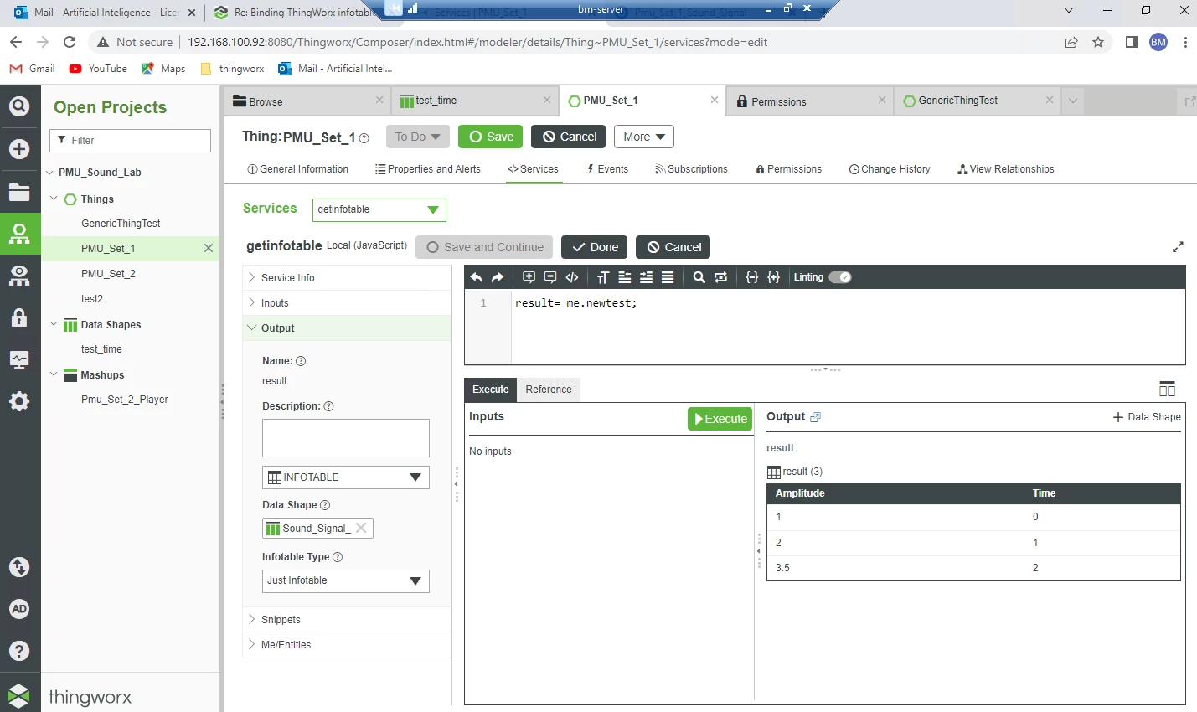This screenshot has width=1197, height=712.
Task: Open the Browse folder icon in sidebar
Action: tap(19, 192)
